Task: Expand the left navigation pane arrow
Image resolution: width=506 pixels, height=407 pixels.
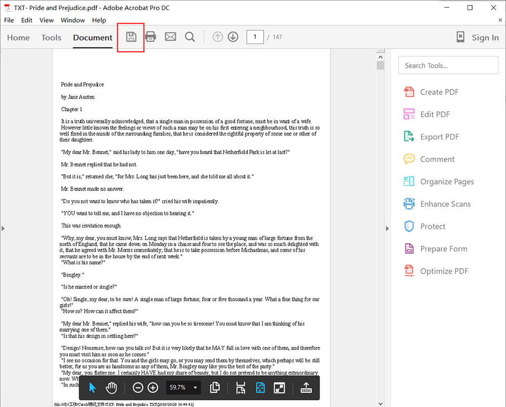Action: click(3, 229)
